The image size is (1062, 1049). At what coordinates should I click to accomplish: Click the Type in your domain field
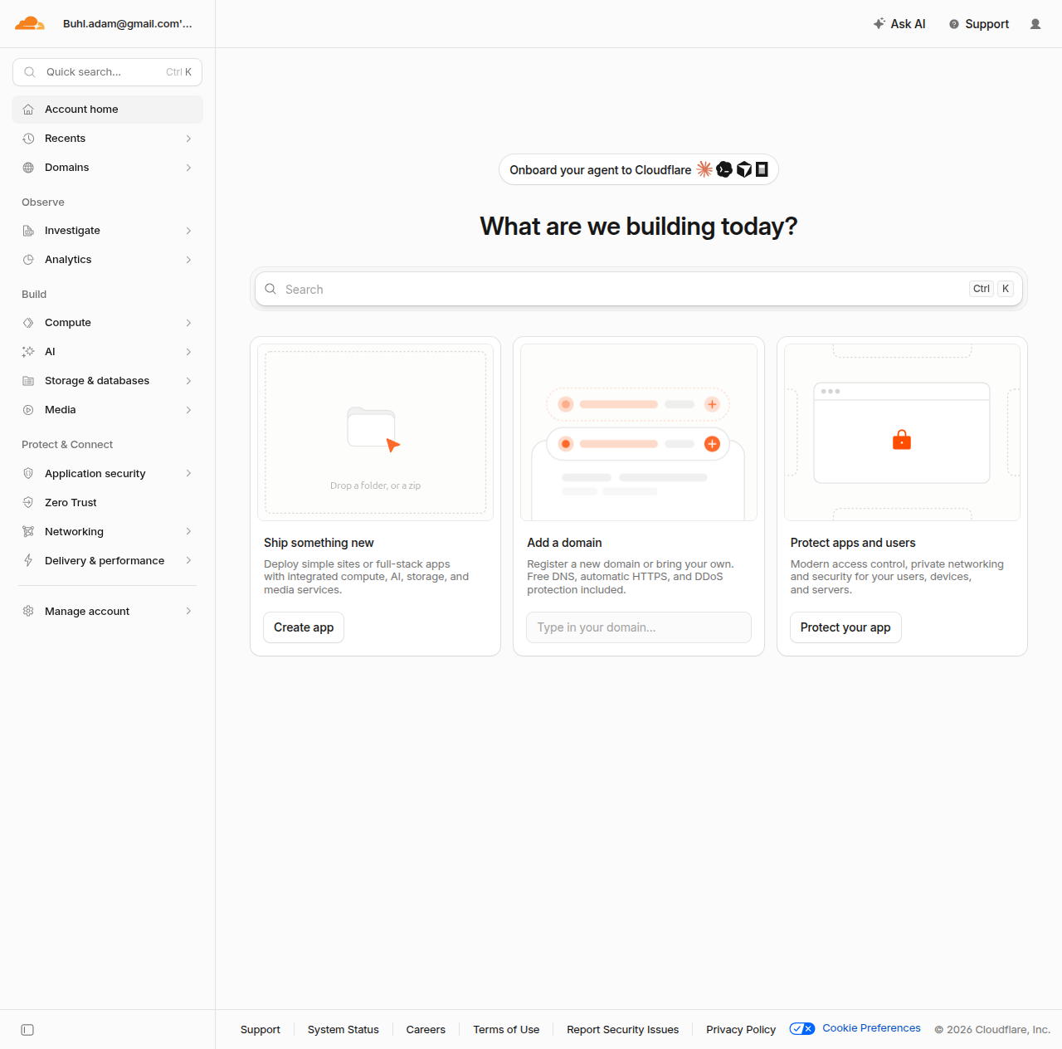coord(639,627)
